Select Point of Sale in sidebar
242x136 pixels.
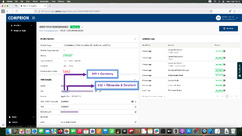[20, 31]
